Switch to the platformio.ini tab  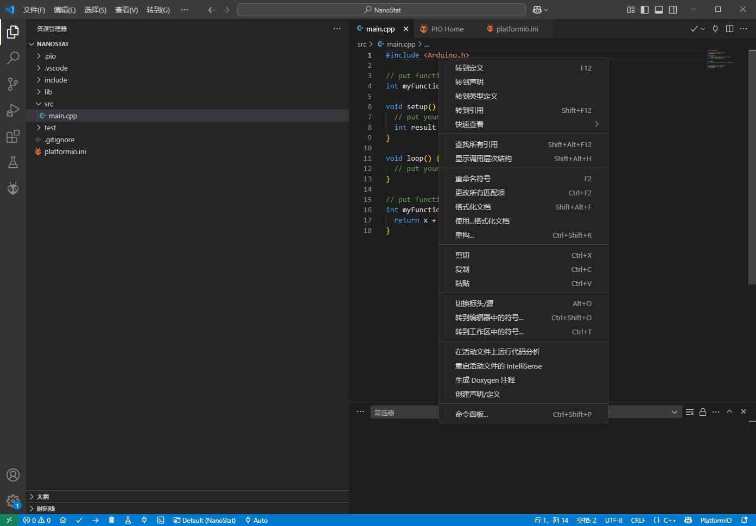(517, 29)
